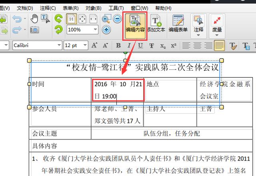Toggle Strikethrough formatting
Viewport: 256px width, 176px height.
(x=152, y=45)
